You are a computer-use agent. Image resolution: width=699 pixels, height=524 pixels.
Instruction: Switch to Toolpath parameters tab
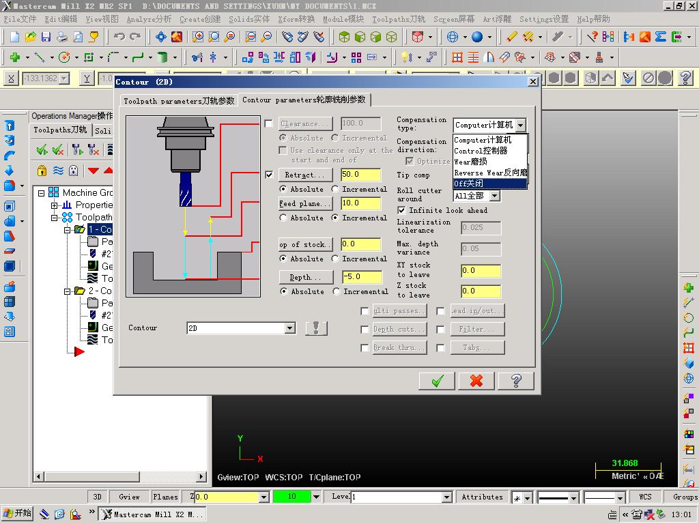pyautogui.click(x=179, y=101)
